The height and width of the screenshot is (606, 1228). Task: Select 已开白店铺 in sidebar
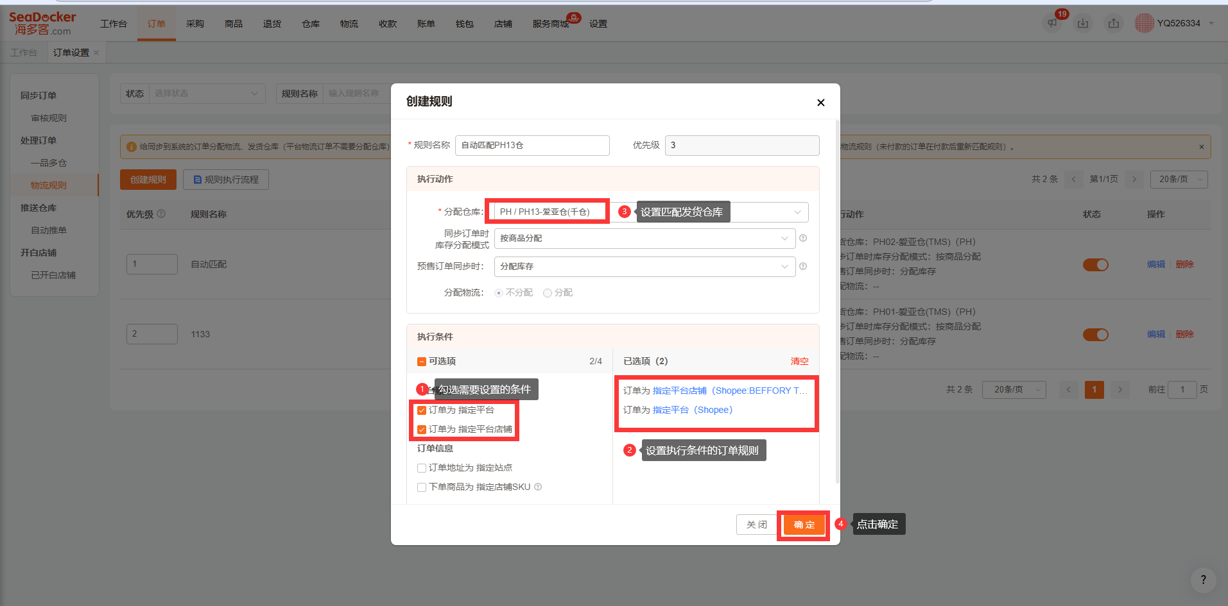[53, 275]
